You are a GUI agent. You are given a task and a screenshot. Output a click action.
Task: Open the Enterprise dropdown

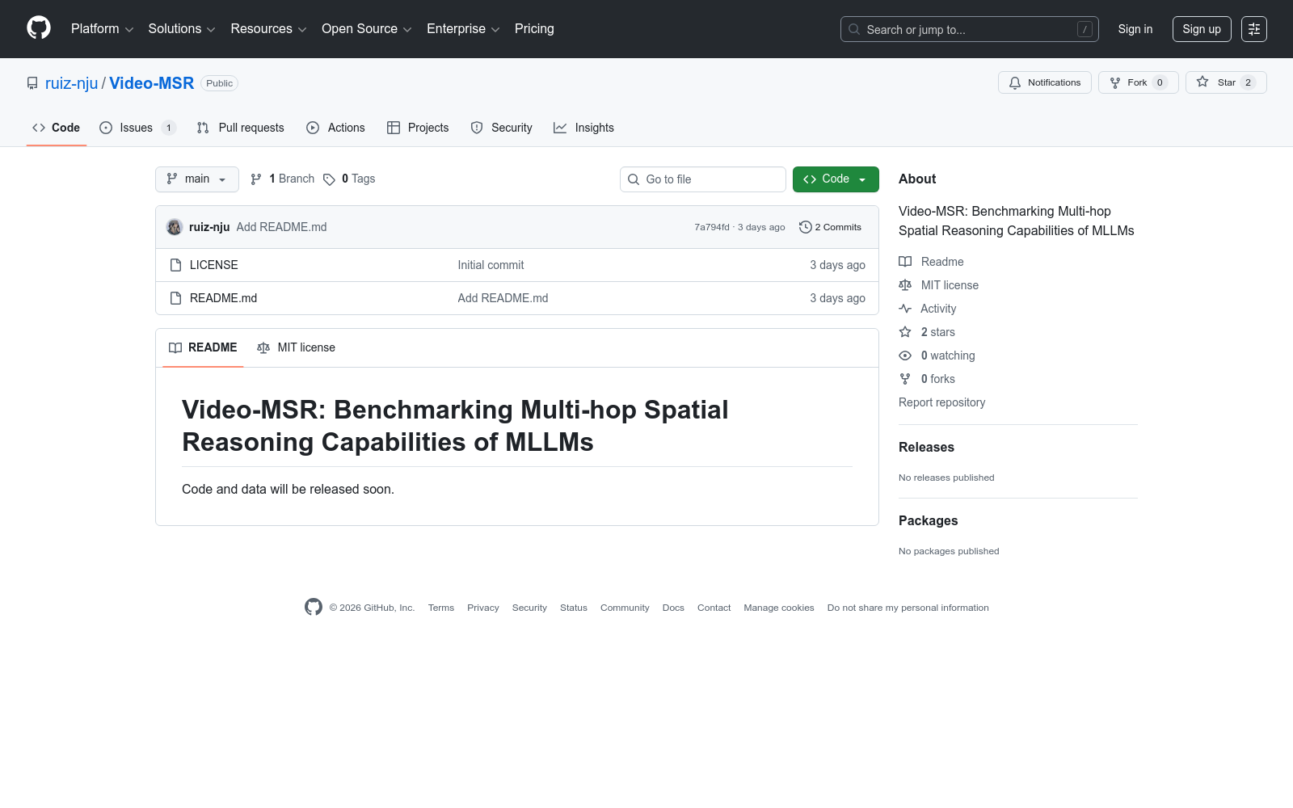463,29
